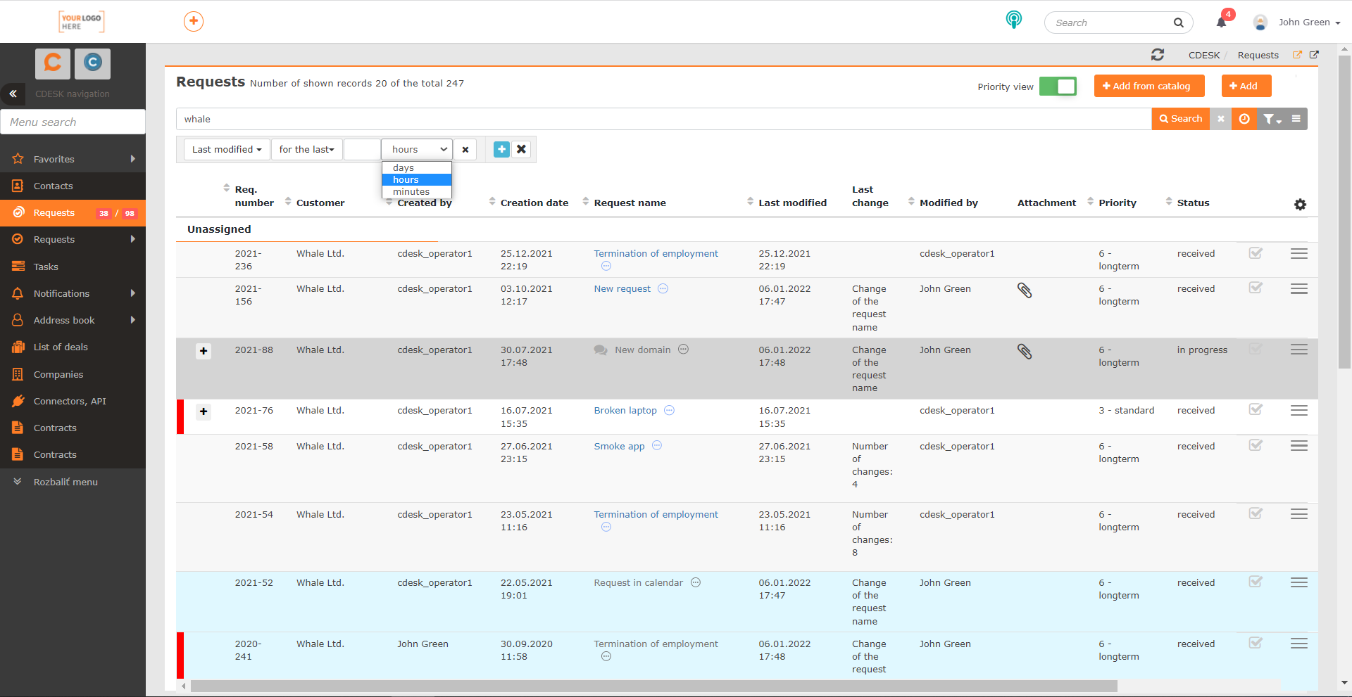Click the attachment paperclip for request 2021-156
The width and height of the screenshot is (1352, 697).
pos(1025,290)
